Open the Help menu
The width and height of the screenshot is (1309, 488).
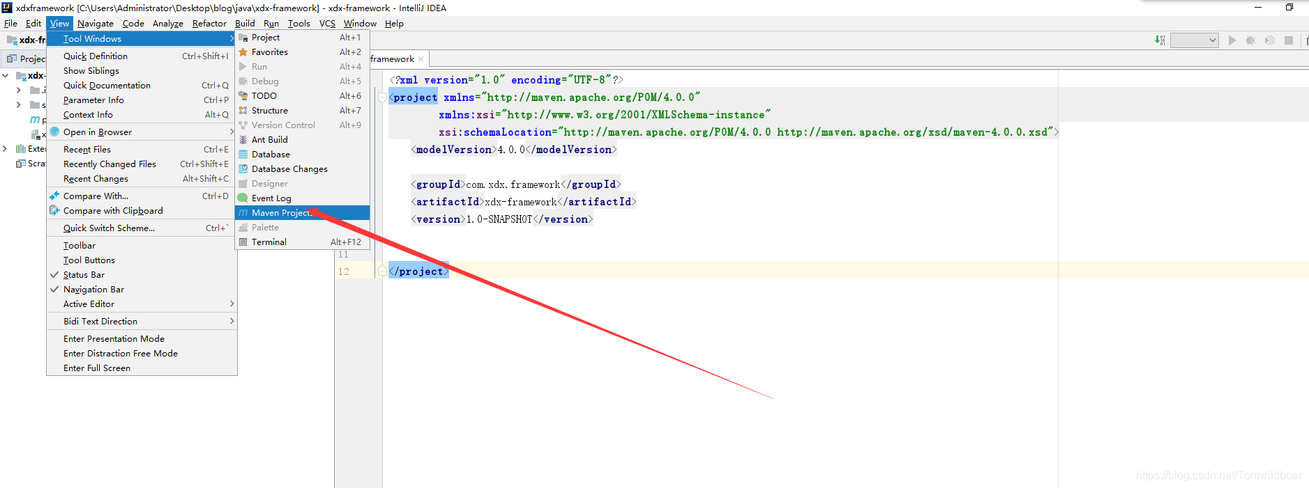click(394, 24)
